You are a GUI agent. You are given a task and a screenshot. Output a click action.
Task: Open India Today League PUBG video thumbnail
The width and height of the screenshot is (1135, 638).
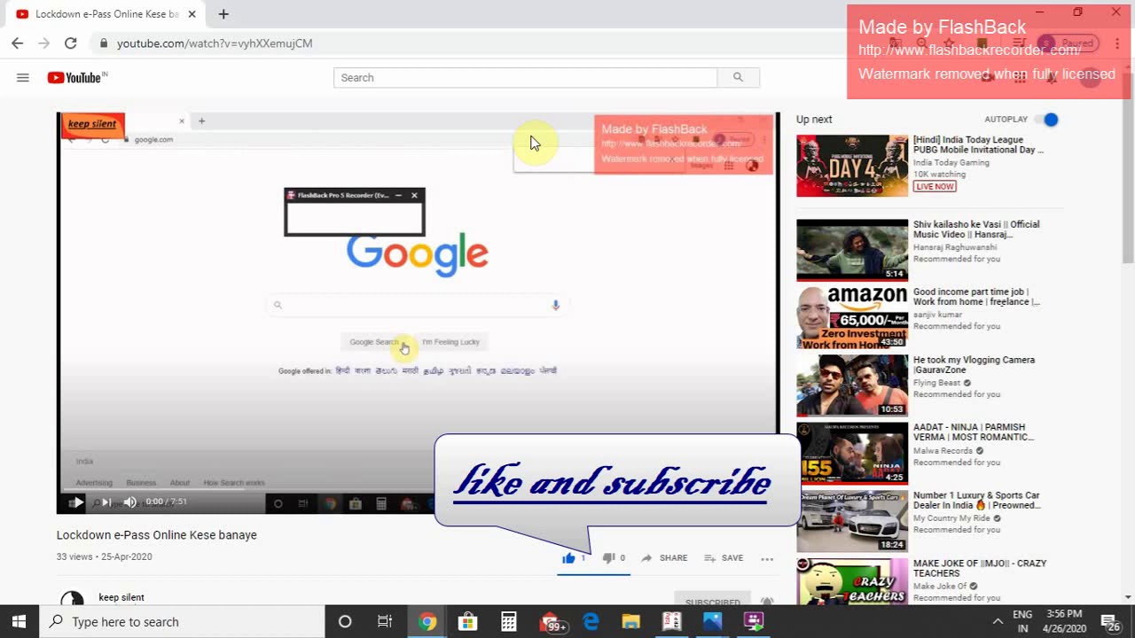852,166
